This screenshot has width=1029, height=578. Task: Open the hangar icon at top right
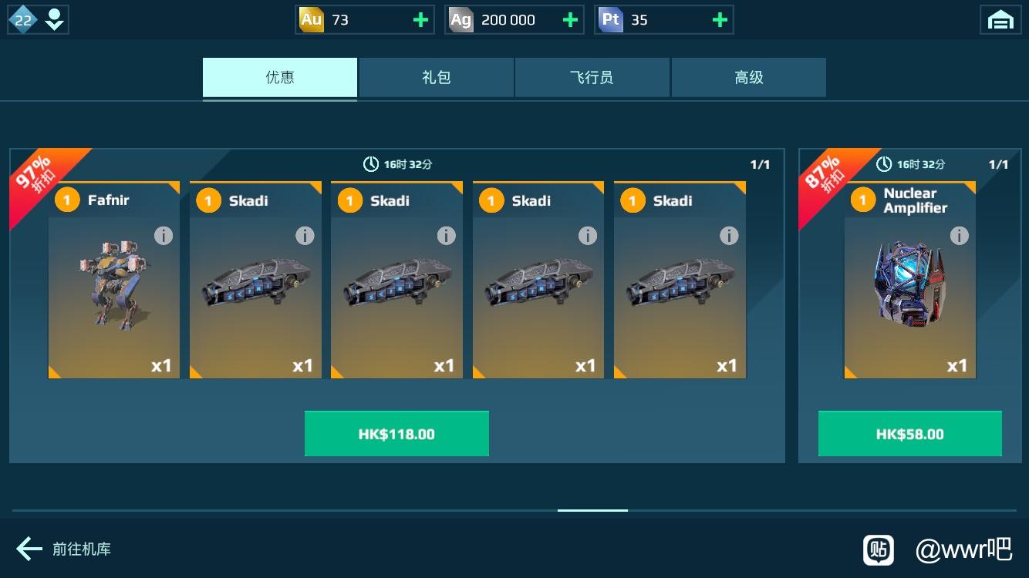[x=1000, y=20]
